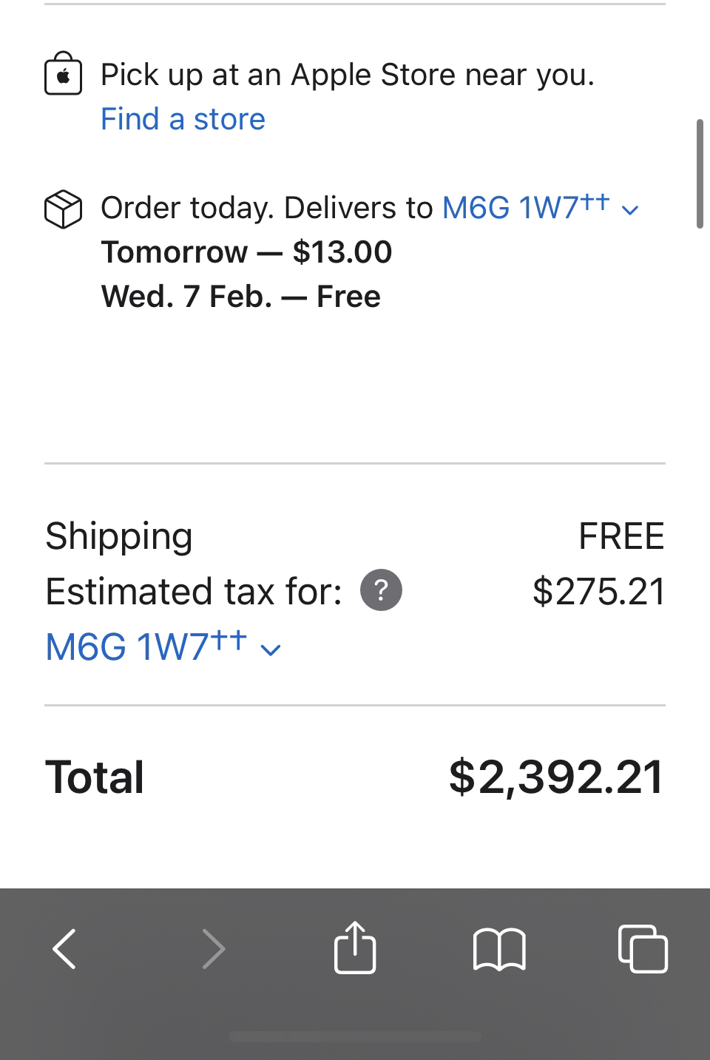This screenshot has width=710, height=1060.
Task: Open the estimated tax help question mark
Action: 381,590
